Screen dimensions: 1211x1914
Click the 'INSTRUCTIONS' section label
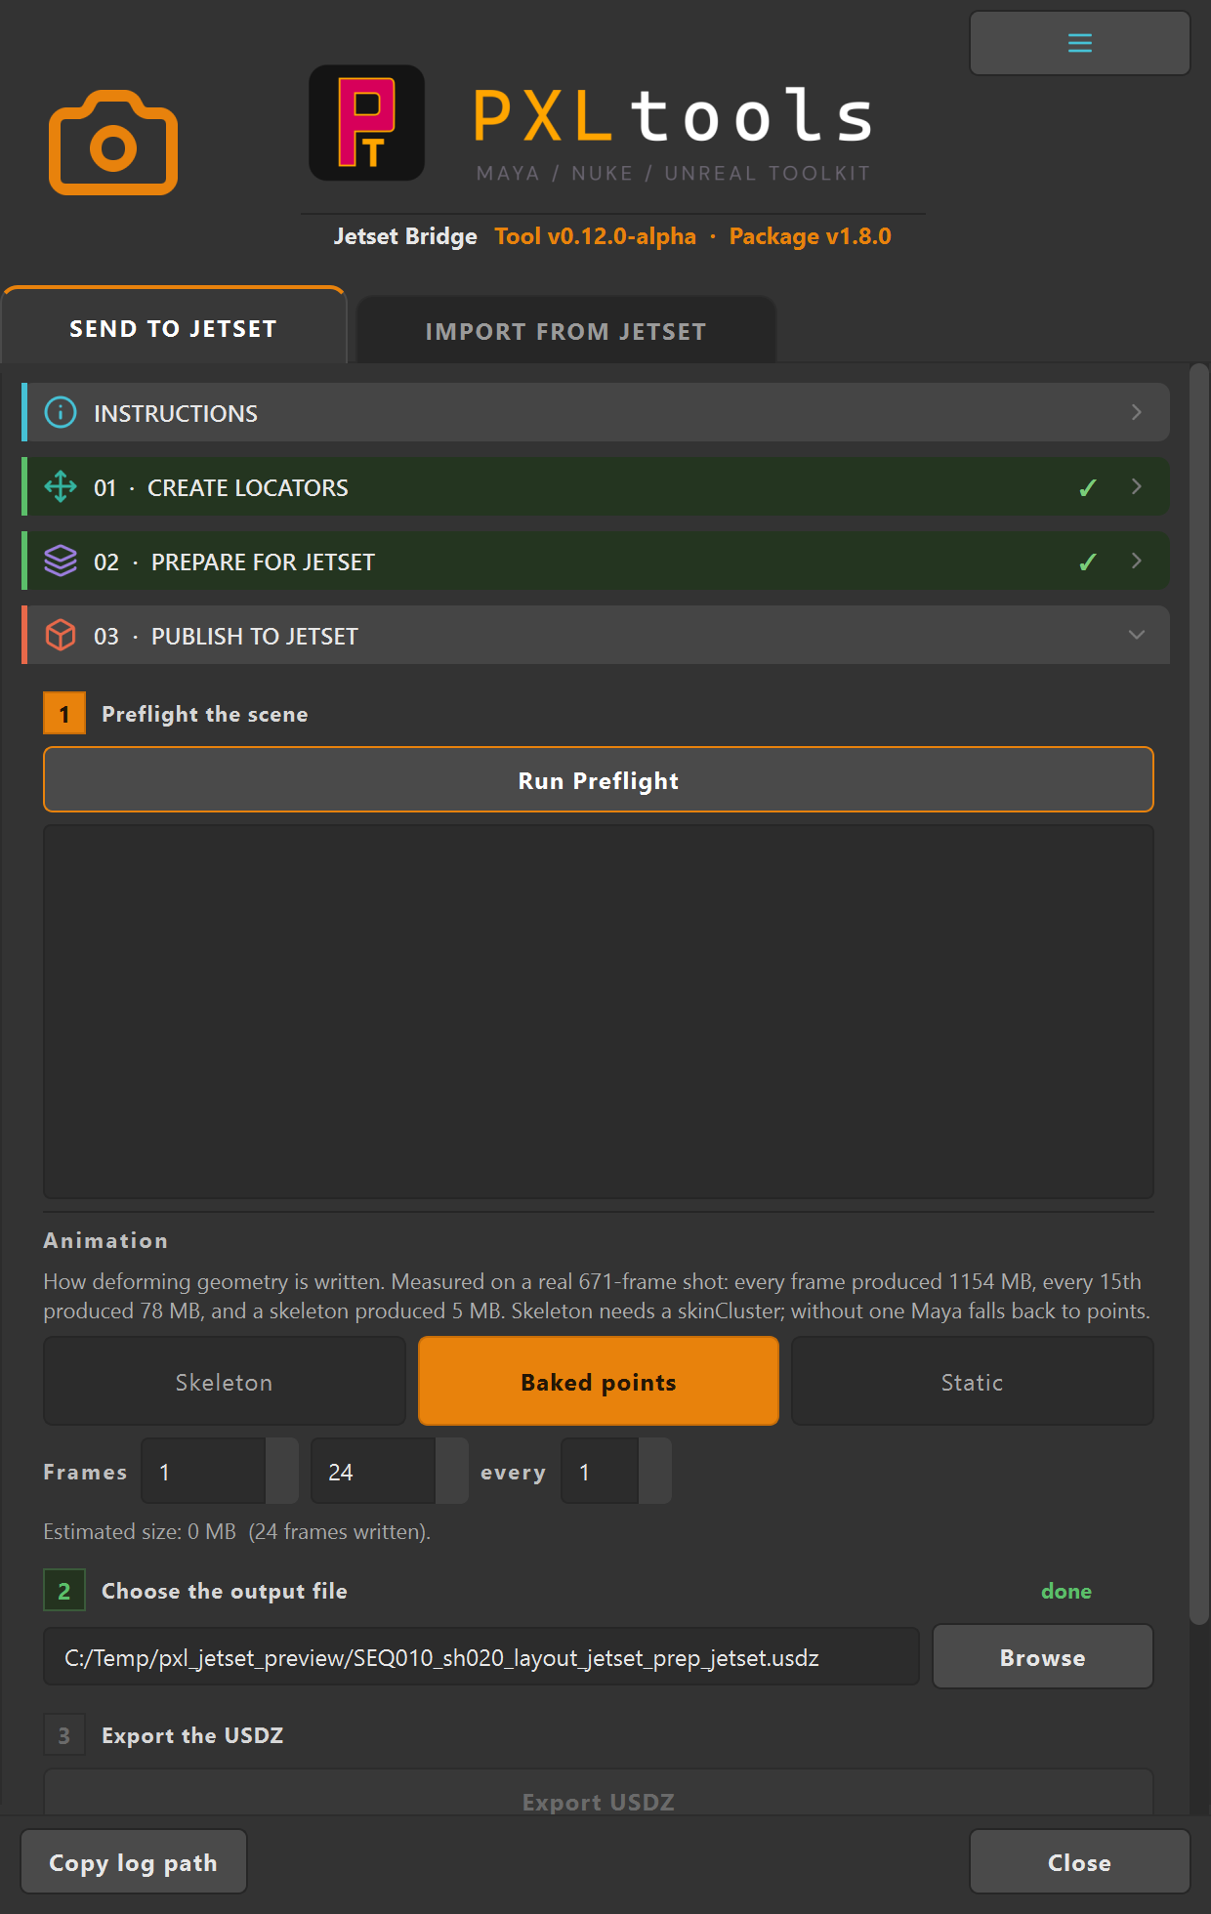(176, 413)
